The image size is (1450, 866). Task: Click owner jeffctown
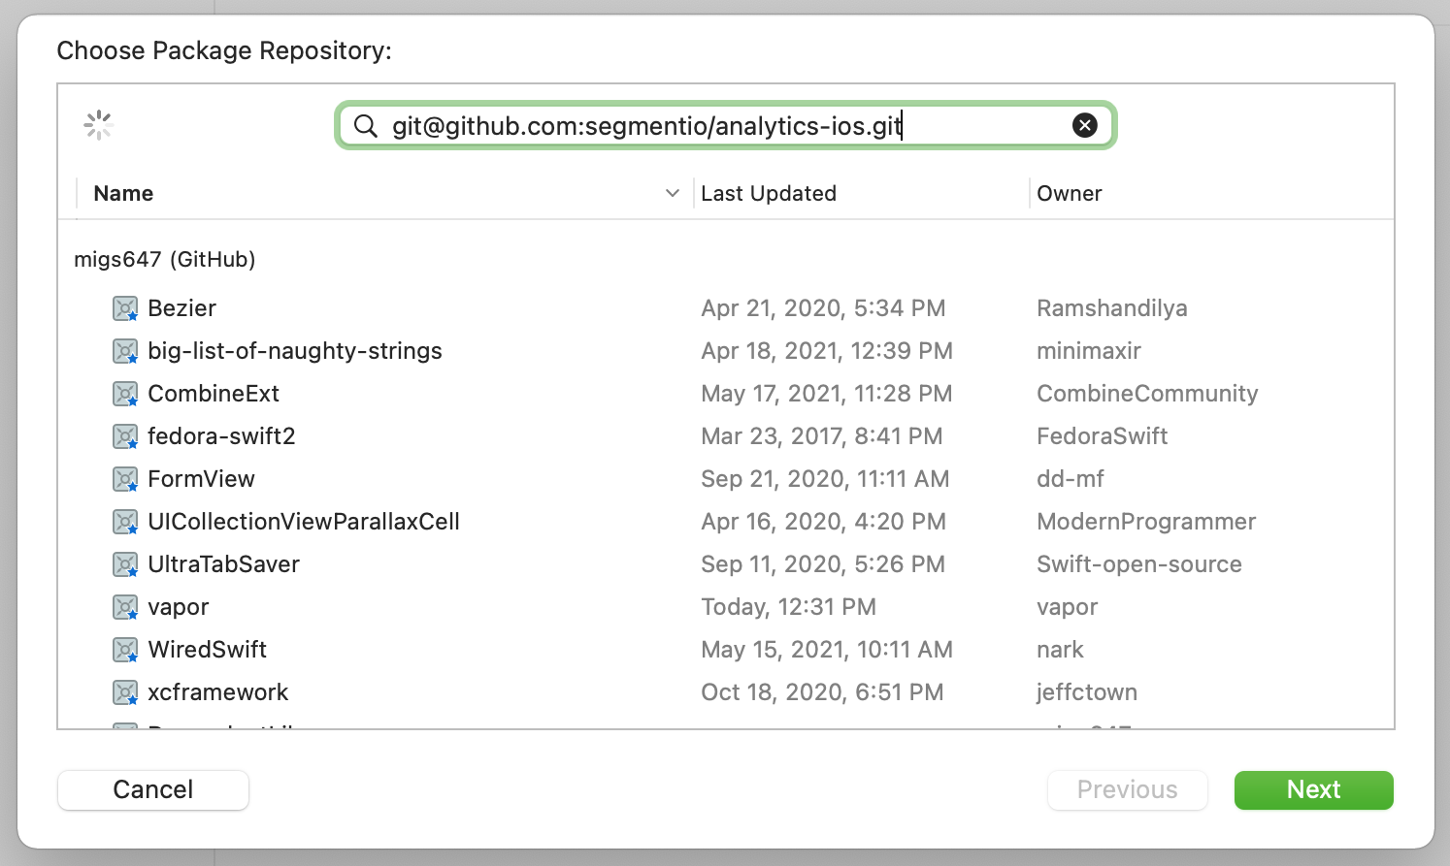[1087, 692]
